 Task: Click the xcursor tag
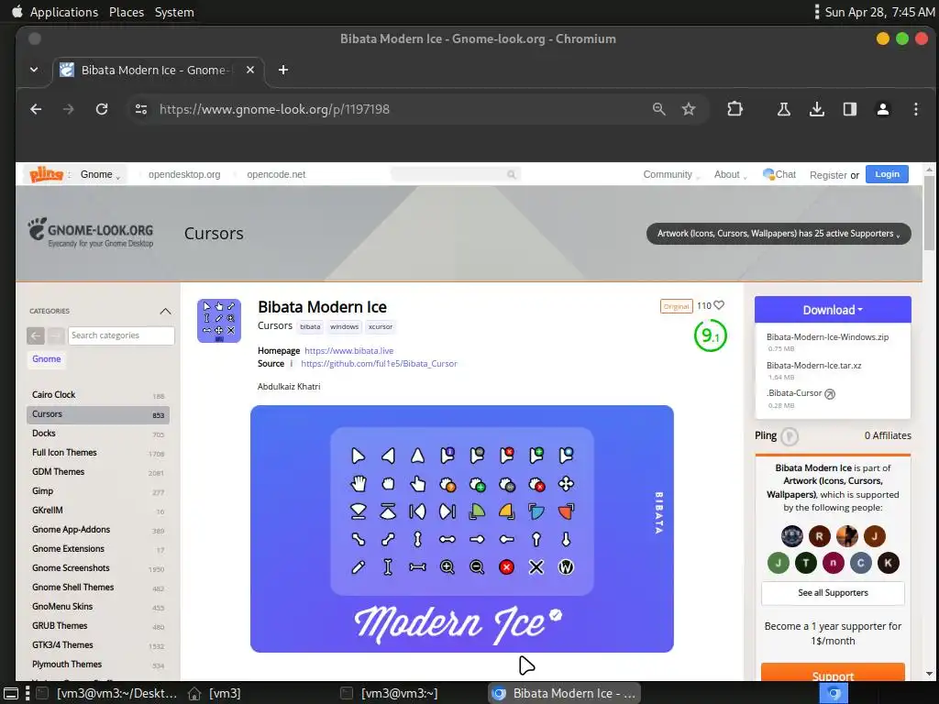point(381,327)
